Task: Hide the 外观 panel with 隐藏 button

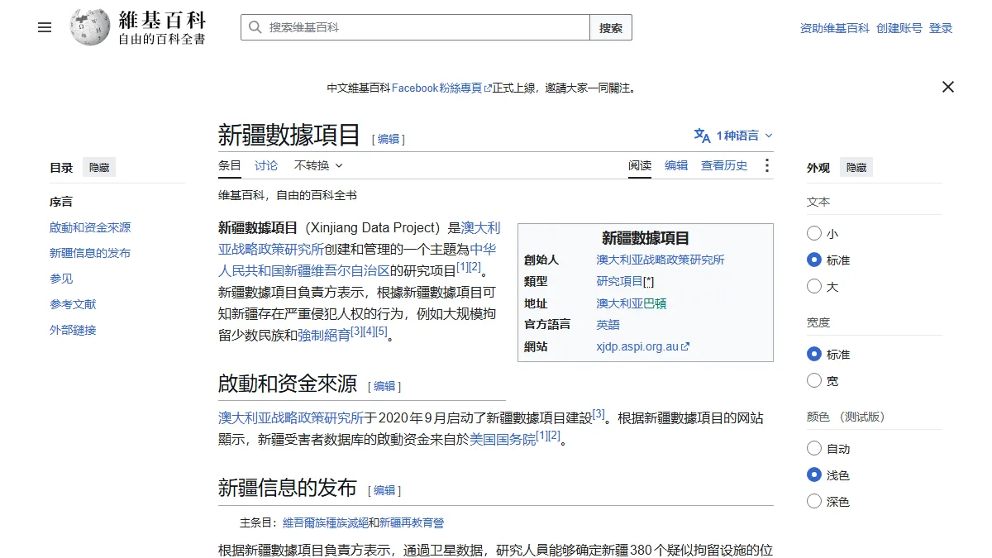Action: click(856, 168)
